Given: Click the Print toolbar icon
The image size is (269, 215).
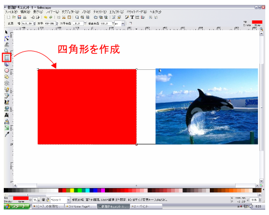Looking at the screenshot, I should click(25, 17).
